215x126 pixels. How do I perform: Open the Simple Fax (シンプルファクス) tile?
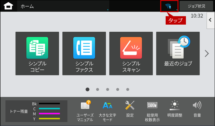84,54
